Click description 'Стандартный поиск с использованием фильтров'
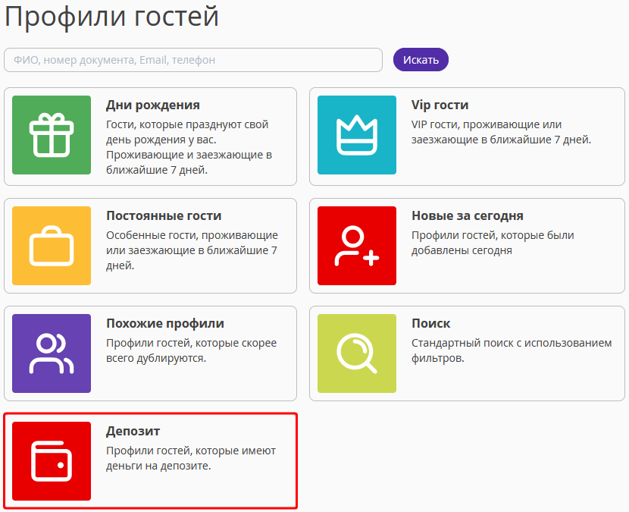This screenshot has width=629, height=512. (512, 350)
